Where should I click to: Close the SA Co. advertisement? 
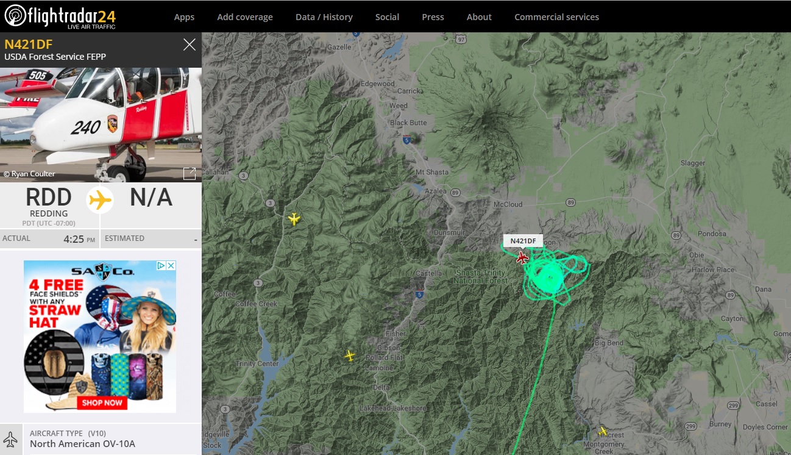click(x=171, y=265)
